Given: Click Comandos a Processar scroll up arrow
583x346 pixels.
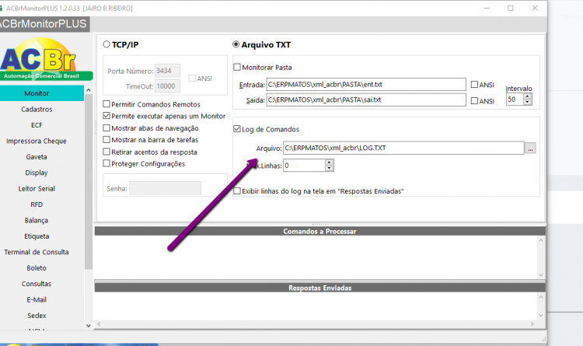Looking at the screenshot, I should coord(541,241).
